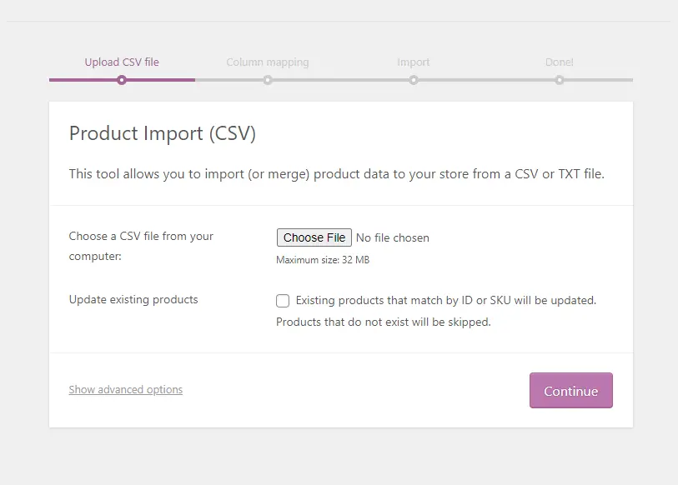The height and width of the screenshot is (485, 678).
Task: Check the box to update products matched by SKU
Action: [283, 301]
